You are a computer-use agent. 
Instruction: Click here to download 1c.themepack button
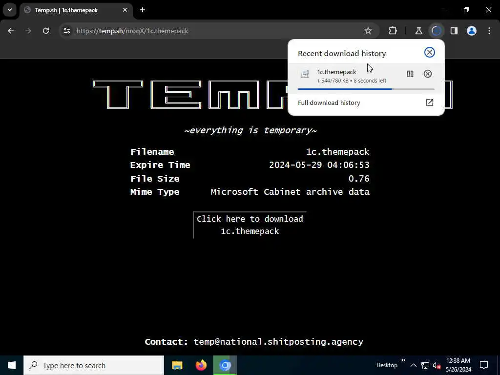click(250, 225)
